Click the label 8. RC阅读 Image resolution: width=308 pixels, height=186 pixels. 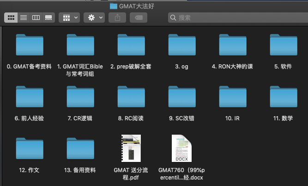pyautogui.click(x=131, y=118)
